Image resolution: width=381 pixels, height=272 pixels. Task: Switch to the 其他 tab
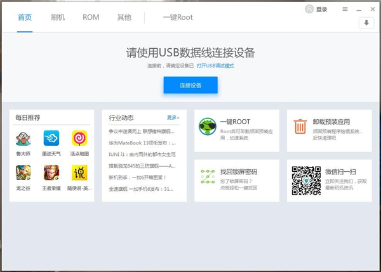pos(124,18)
